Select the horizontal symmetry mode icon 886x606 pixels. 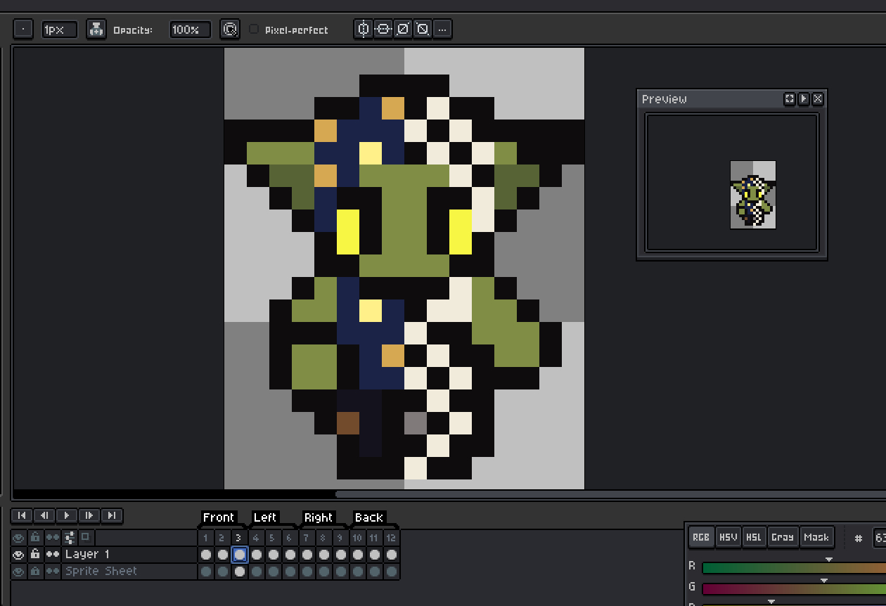[x=383, y=30]
